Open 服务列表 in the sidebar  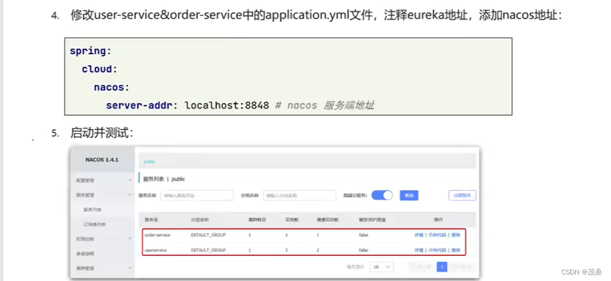92,209
